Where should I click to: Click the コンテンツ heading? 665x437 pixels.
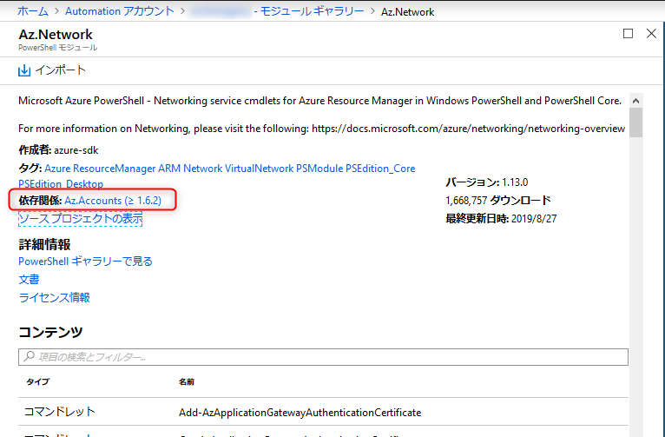click(x=50, y=332)
